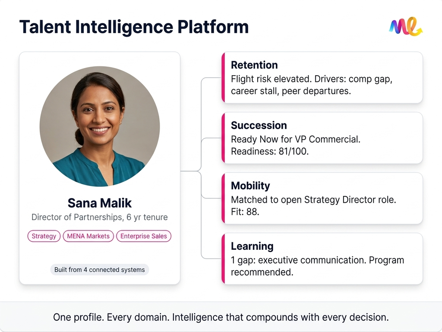
Task: Click the Succession card heading
Action: tap(259, 125)
